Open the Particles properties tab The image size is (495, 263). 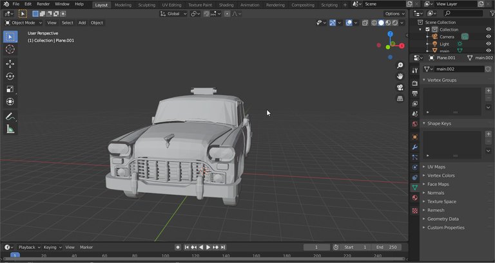click(415, 157)
